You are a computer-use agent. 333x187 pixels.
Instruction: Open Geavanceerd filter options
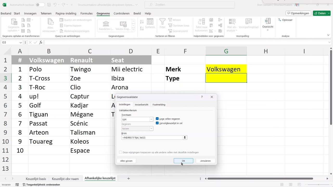pyautogui.click(x=178, y=31)
